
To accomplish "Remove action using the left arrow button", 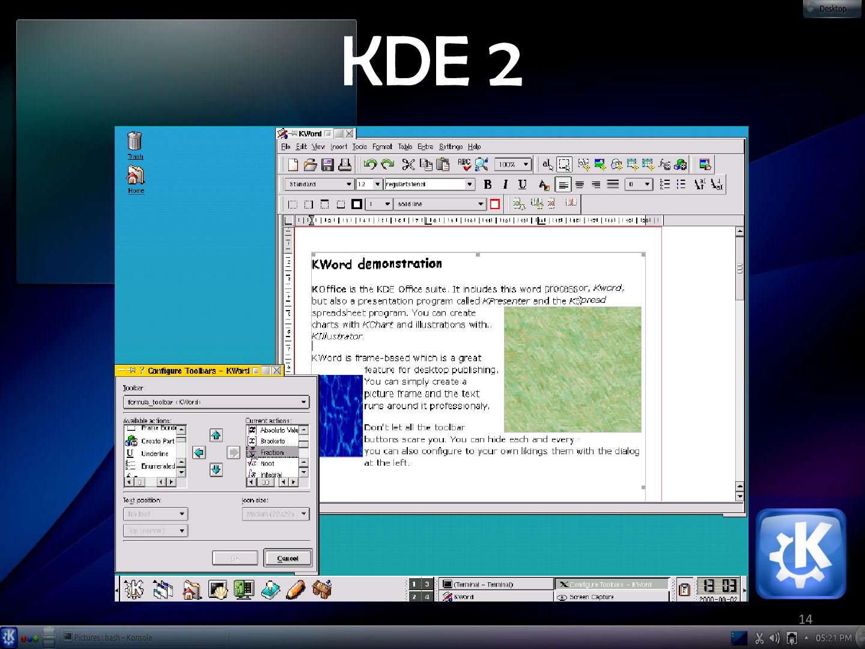I will pyautogui.click(x=199, y=452).
